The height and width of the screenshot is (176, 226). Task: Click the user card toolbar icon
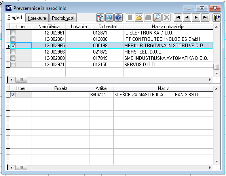pos(109,17)
